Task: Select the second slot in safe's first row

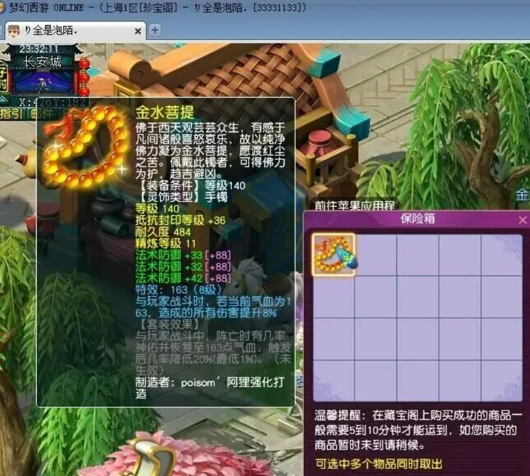Action: 375,255
